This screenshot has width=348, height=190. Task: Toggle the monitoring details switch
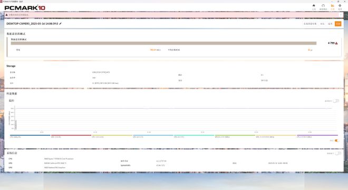(336, 101)
